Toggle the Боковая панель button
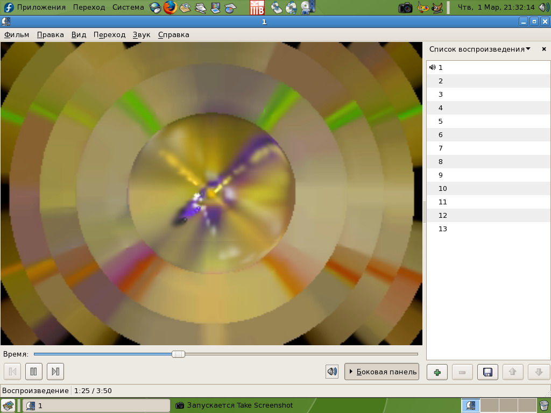 click(x=382, y=372)
